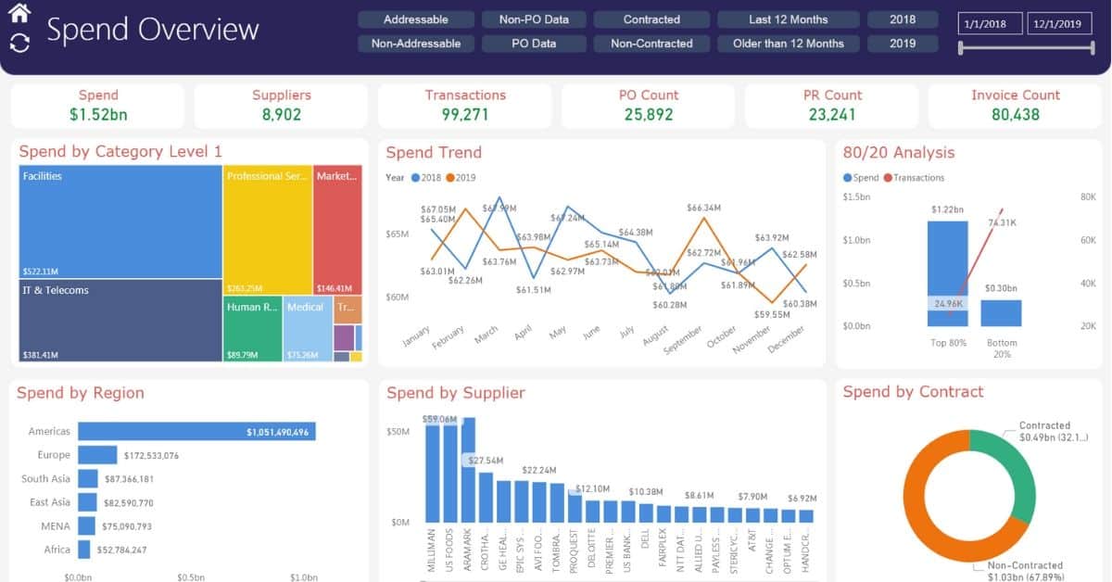Click the Home navigation icon
1112x582 pixels.
(20, 14)
